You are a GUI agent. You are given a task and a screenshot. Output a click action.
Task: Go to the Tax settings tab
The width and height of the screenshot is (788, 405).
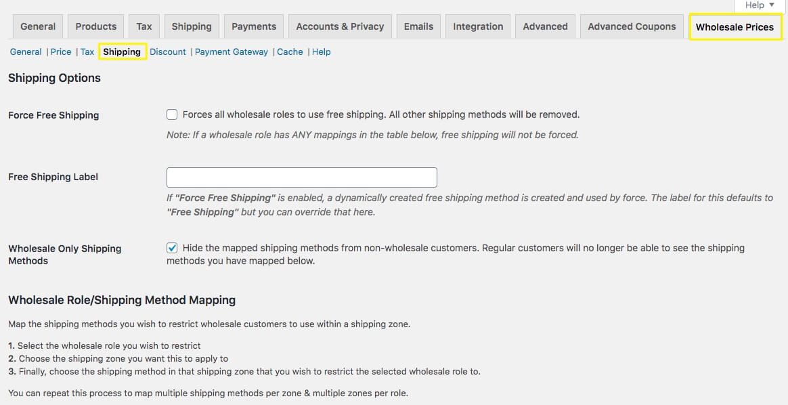tap(144, 26)
